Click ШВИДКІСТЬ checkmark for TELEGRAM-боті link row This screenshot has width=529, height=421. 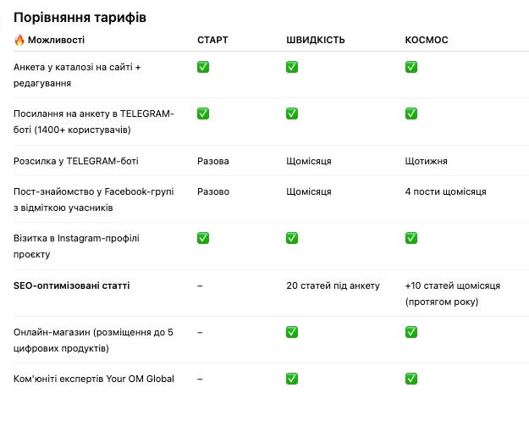coord(292,114)
